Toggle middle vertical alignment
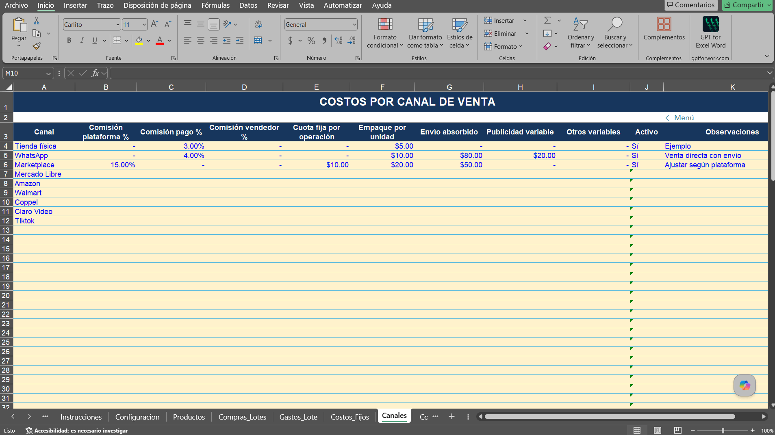The image size is (775, 435). click(x=200, y=24)
